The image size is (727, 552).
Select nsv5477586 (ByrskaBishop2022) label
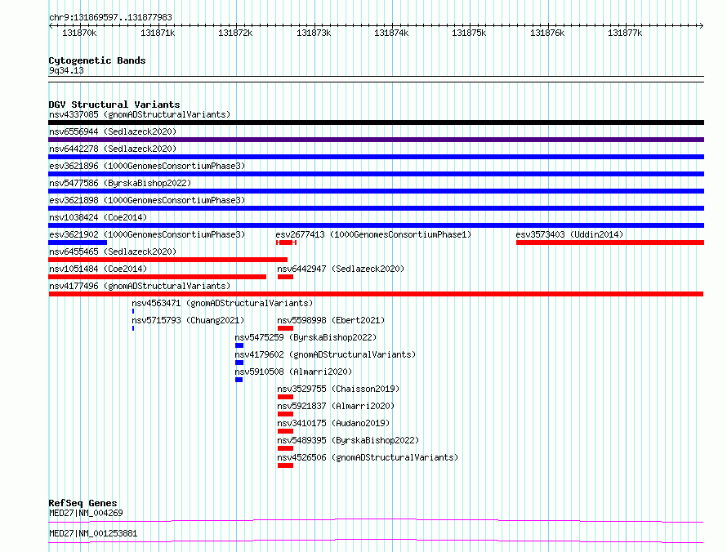click(120, 183)
